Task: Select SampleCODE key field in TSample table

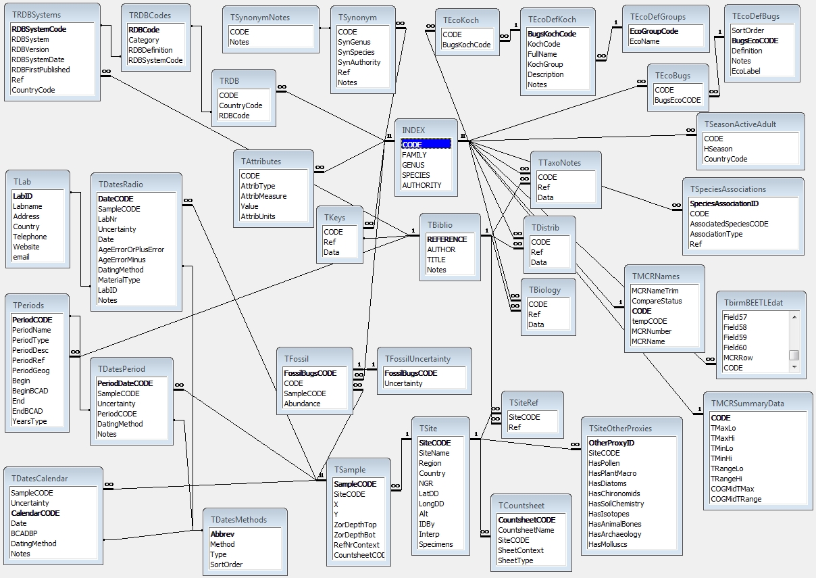Action: click(x=355, y=484)
